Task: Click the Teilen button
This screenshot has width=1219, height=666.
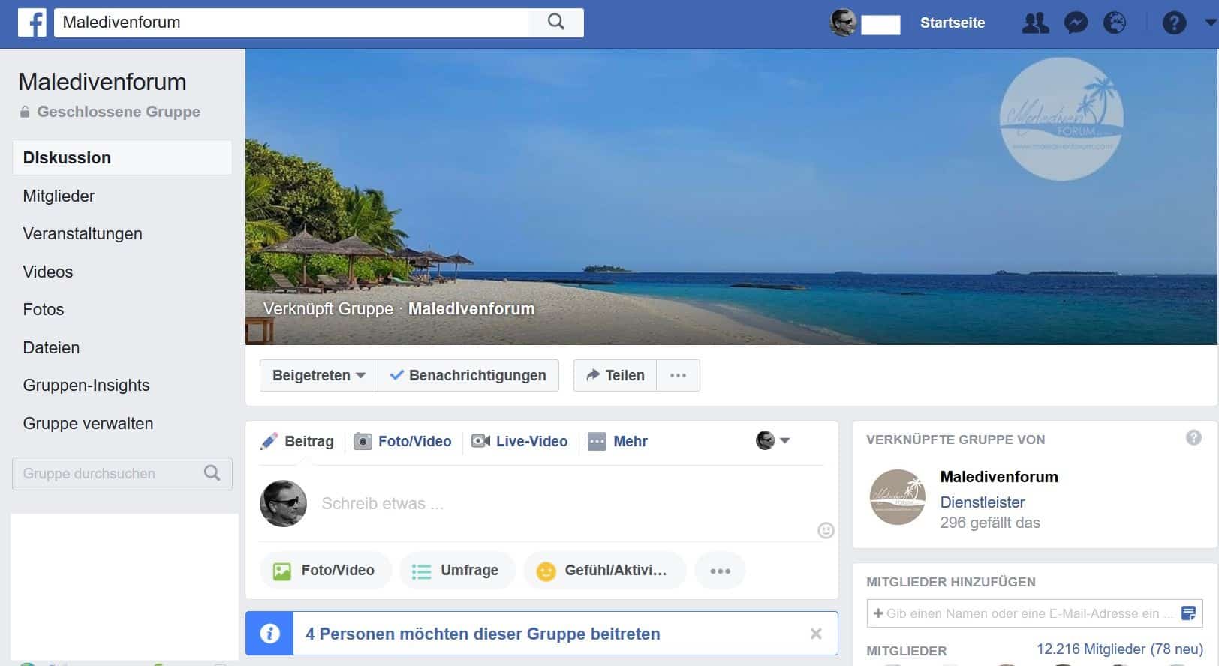Action: click(615, 375)
